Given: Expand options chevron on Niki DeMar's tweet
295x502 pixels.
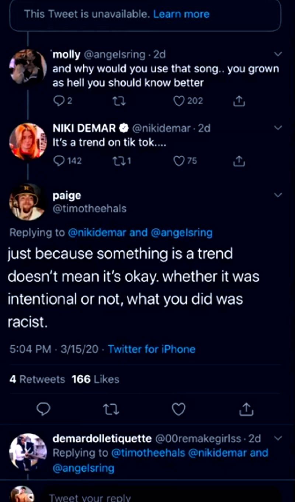Looking at the screenshot, I should click(278, 128).
